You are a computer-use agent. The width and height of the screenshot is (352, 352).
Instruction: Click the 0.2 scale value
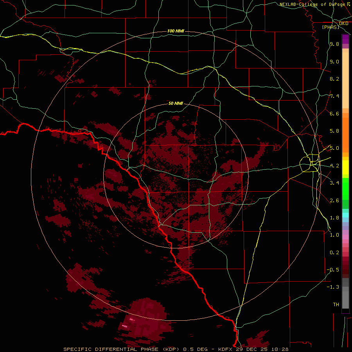pos(334,253)
